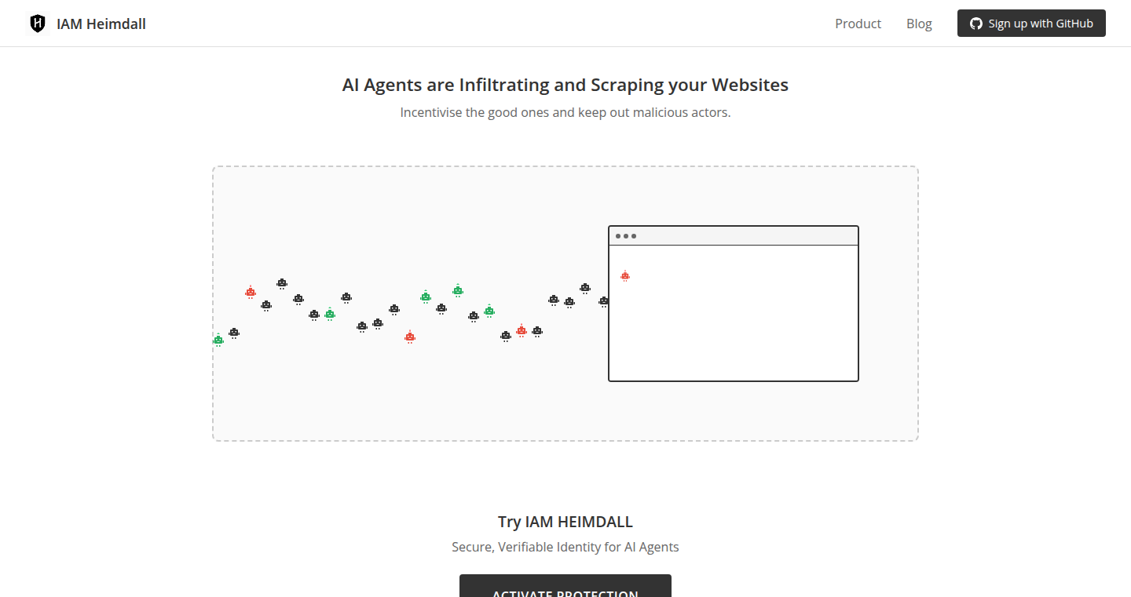
Task: Click the first dot in the mock window titlebar
Action: pyautogui.click(x=618, y=236)
